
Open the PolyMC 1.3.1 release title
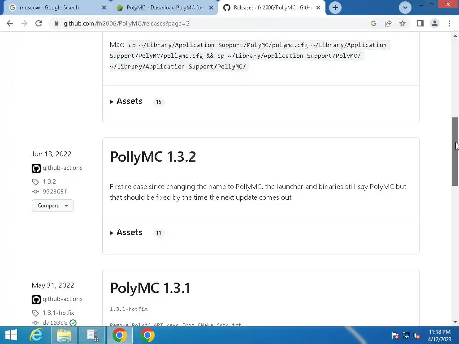tap(150, 288)
